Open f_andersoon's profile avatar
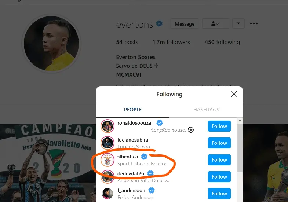Screen dimensions: 288x202 [107, 194]
